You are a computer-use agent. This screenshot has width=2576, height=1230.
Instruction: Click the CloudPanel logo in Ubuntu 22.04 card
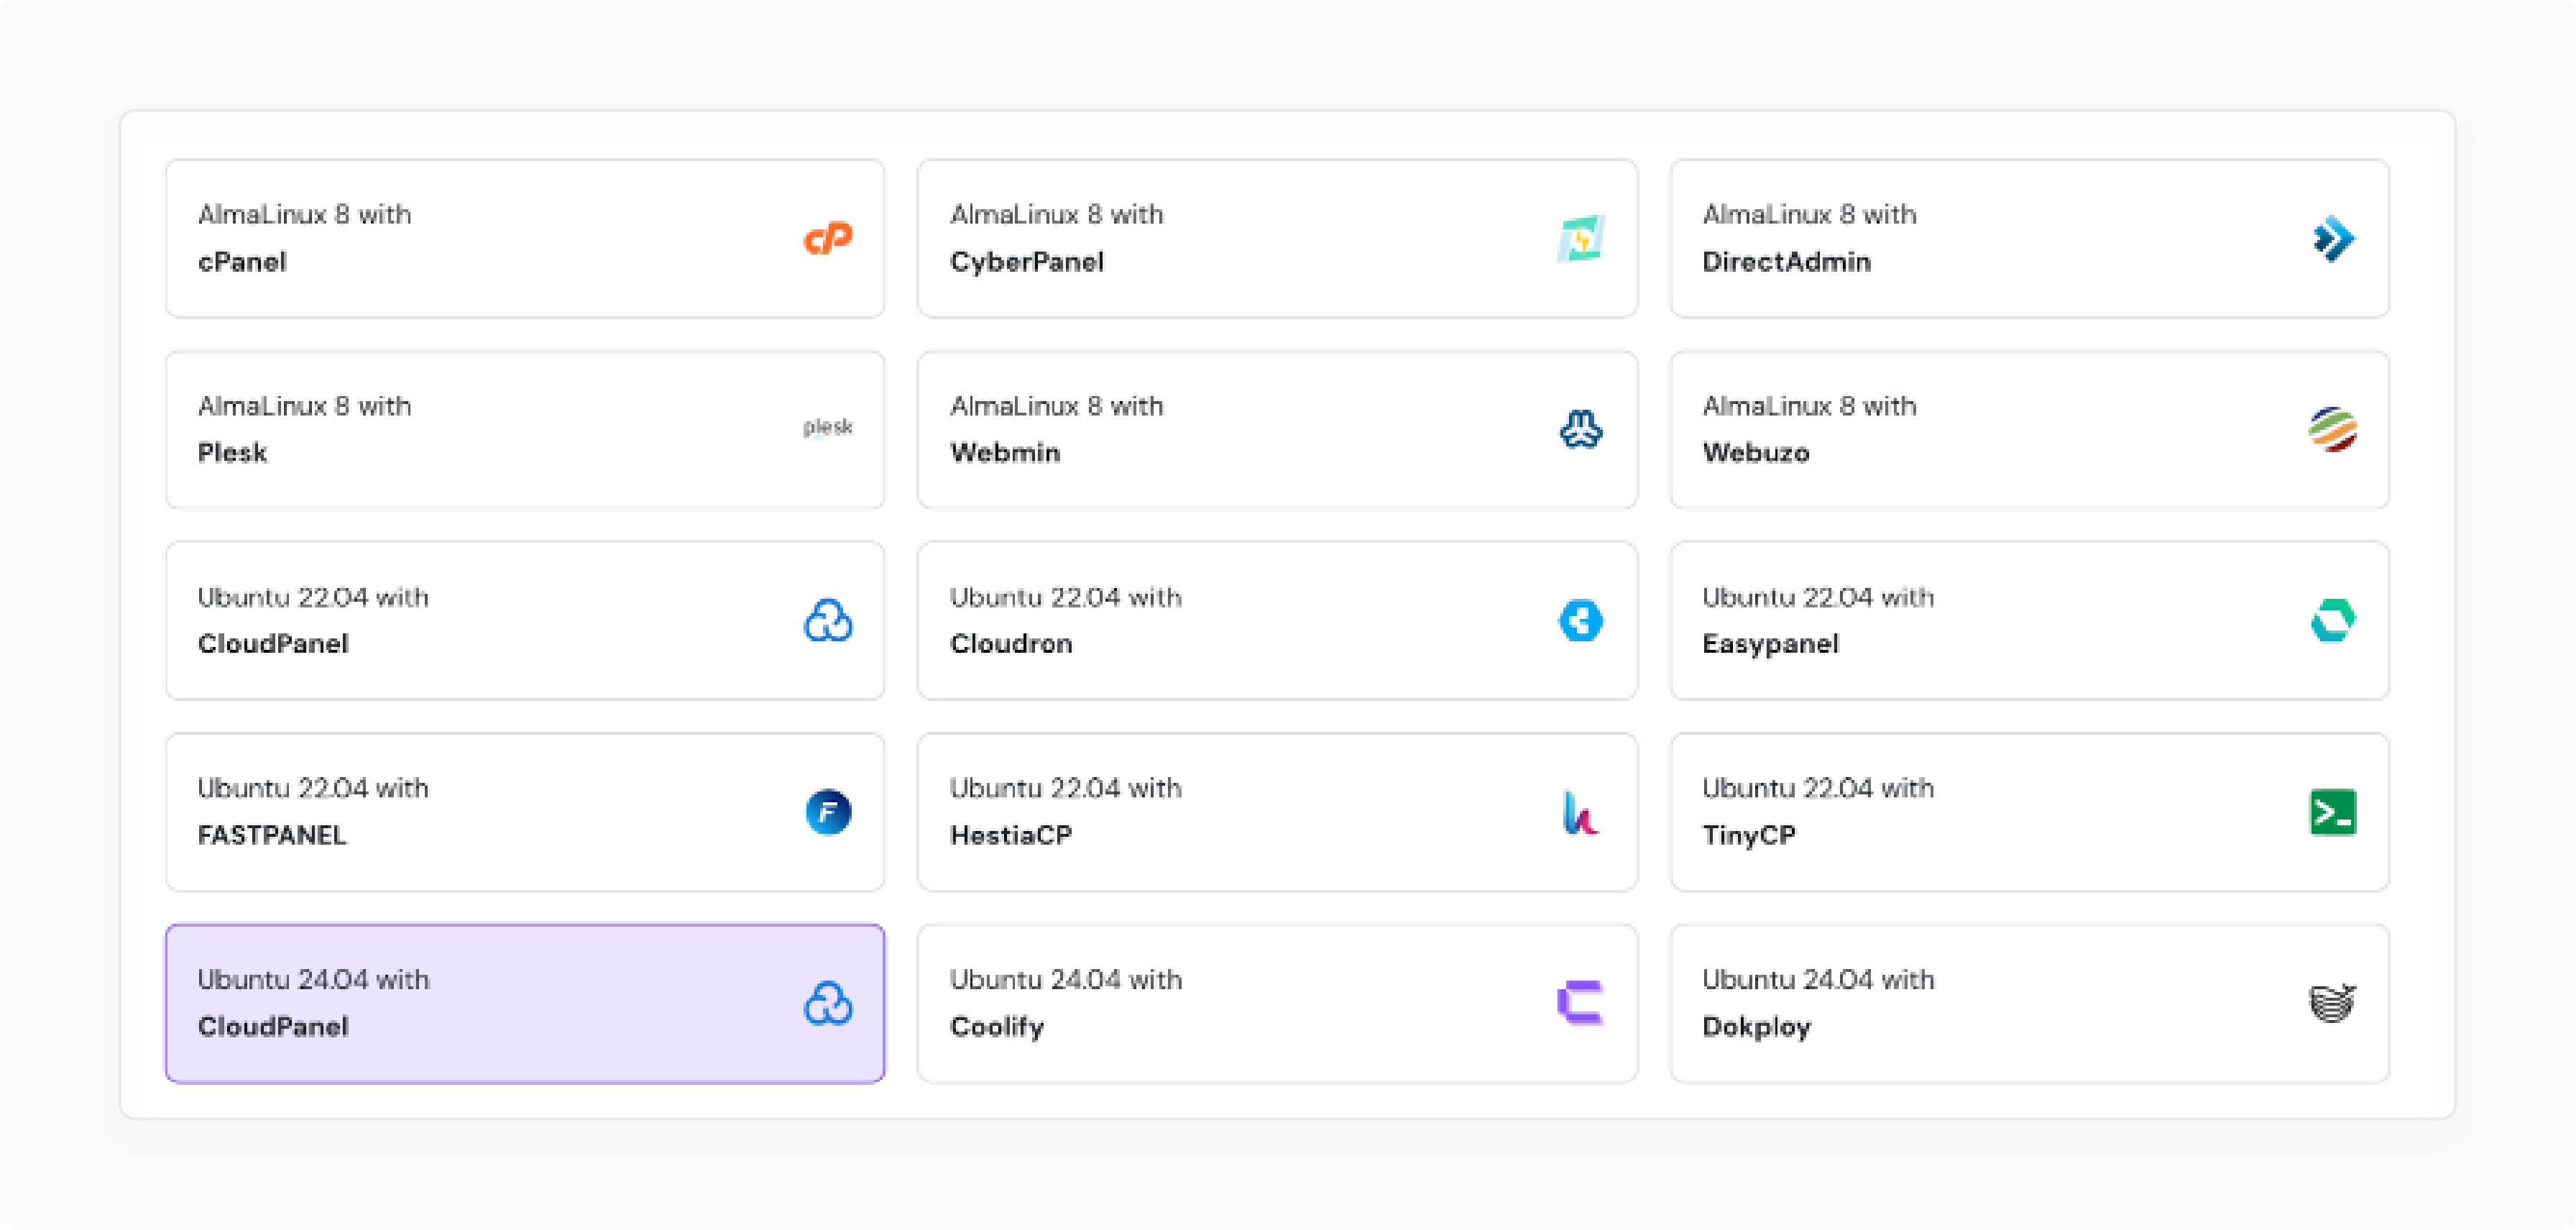pos(828,620)
